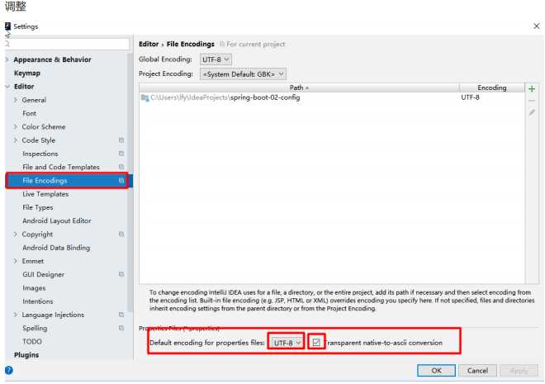Click the minus remove-path icon

click(x=532, y=101)
